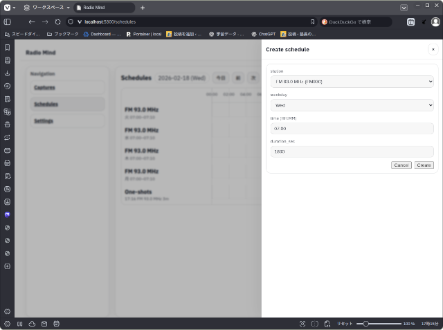Open the Downloads panel in the sidebar

[x=7, y=73]
